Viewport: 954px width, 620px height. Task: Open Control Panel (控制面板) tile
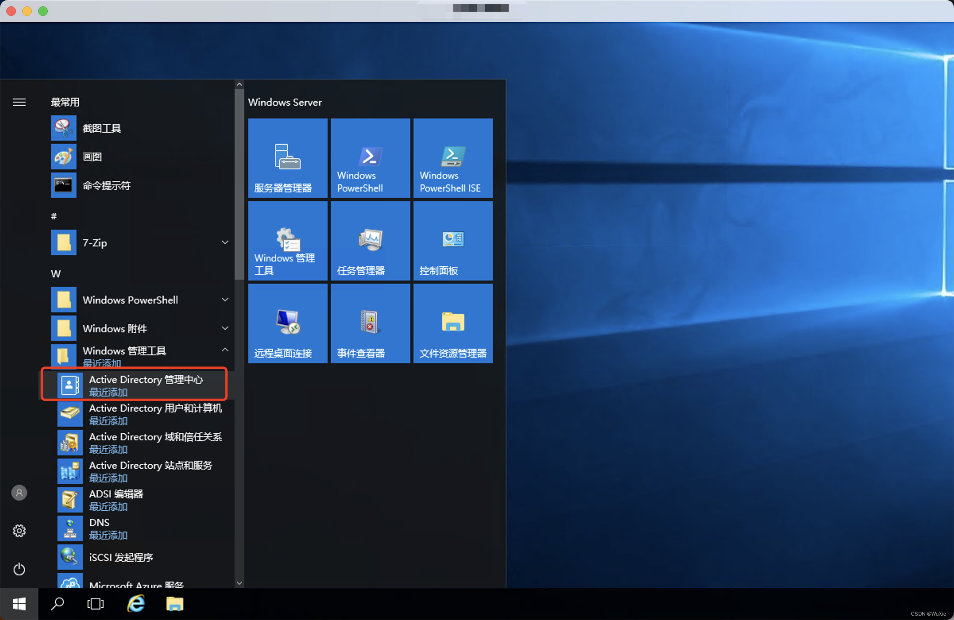[x=453, y=240]
